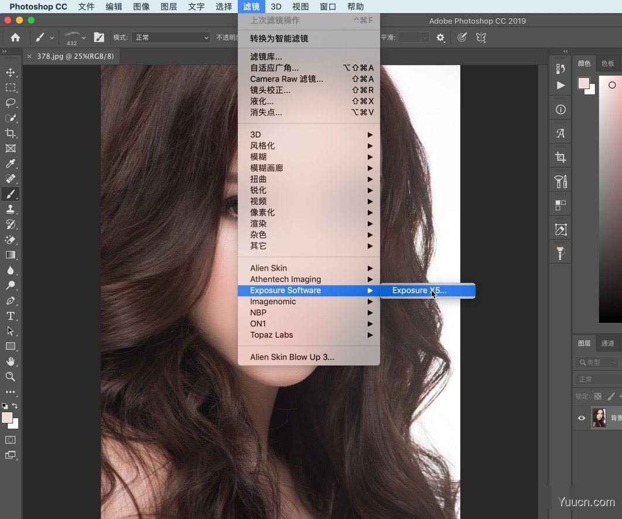Screen dimensions: 622x519
Task: Click the background layer thumbnail
Action: (x=599, y=418)
